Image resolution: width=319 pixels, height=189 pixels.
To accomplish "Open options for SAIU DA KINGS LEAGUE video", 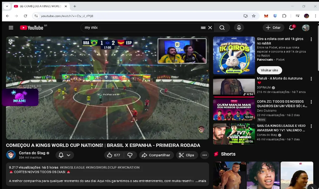I will point(311,126).
